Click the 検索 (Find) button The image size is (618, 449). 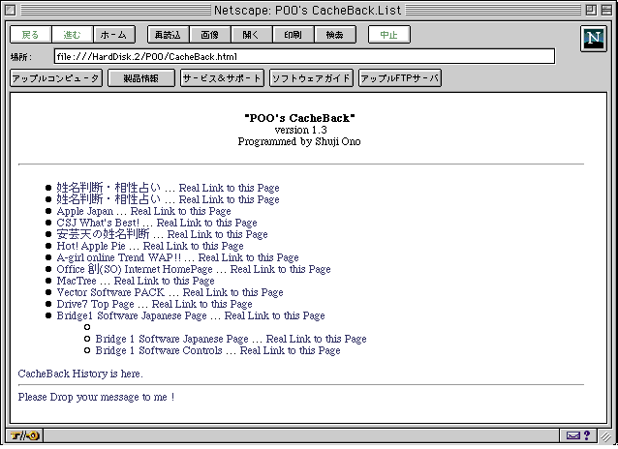335,35
